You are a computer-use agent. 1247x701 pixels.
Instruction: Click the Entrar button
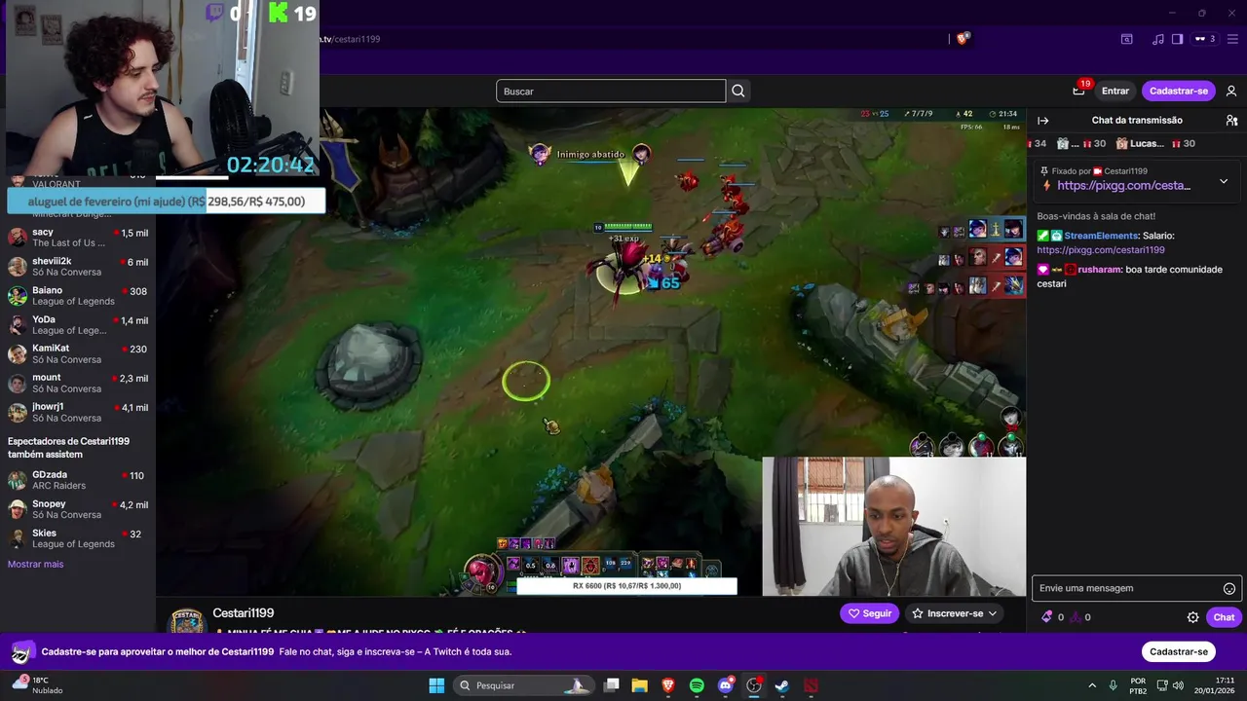1115,91
